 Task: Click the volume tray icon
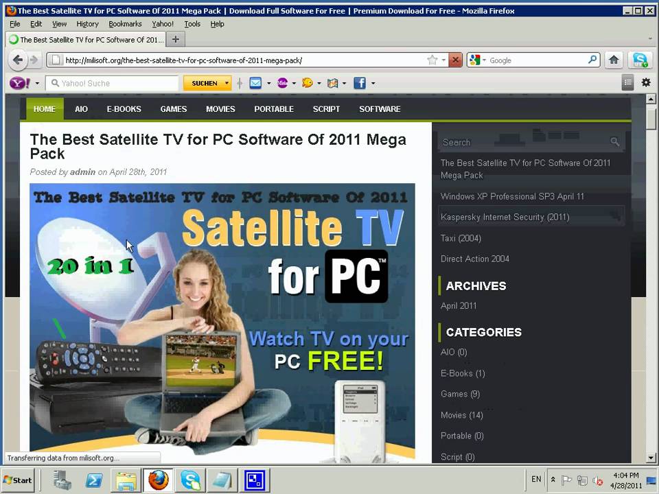point(598,480)
